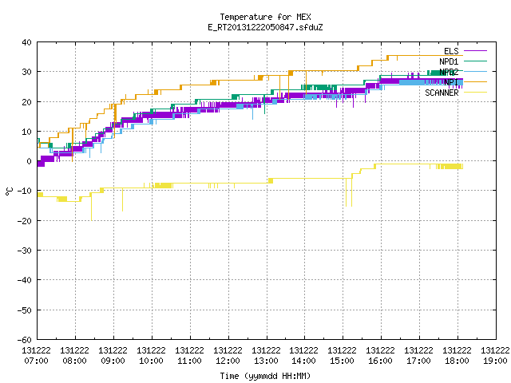
Task: Click the NPI legend label
Action: click(x=451, y=82)
